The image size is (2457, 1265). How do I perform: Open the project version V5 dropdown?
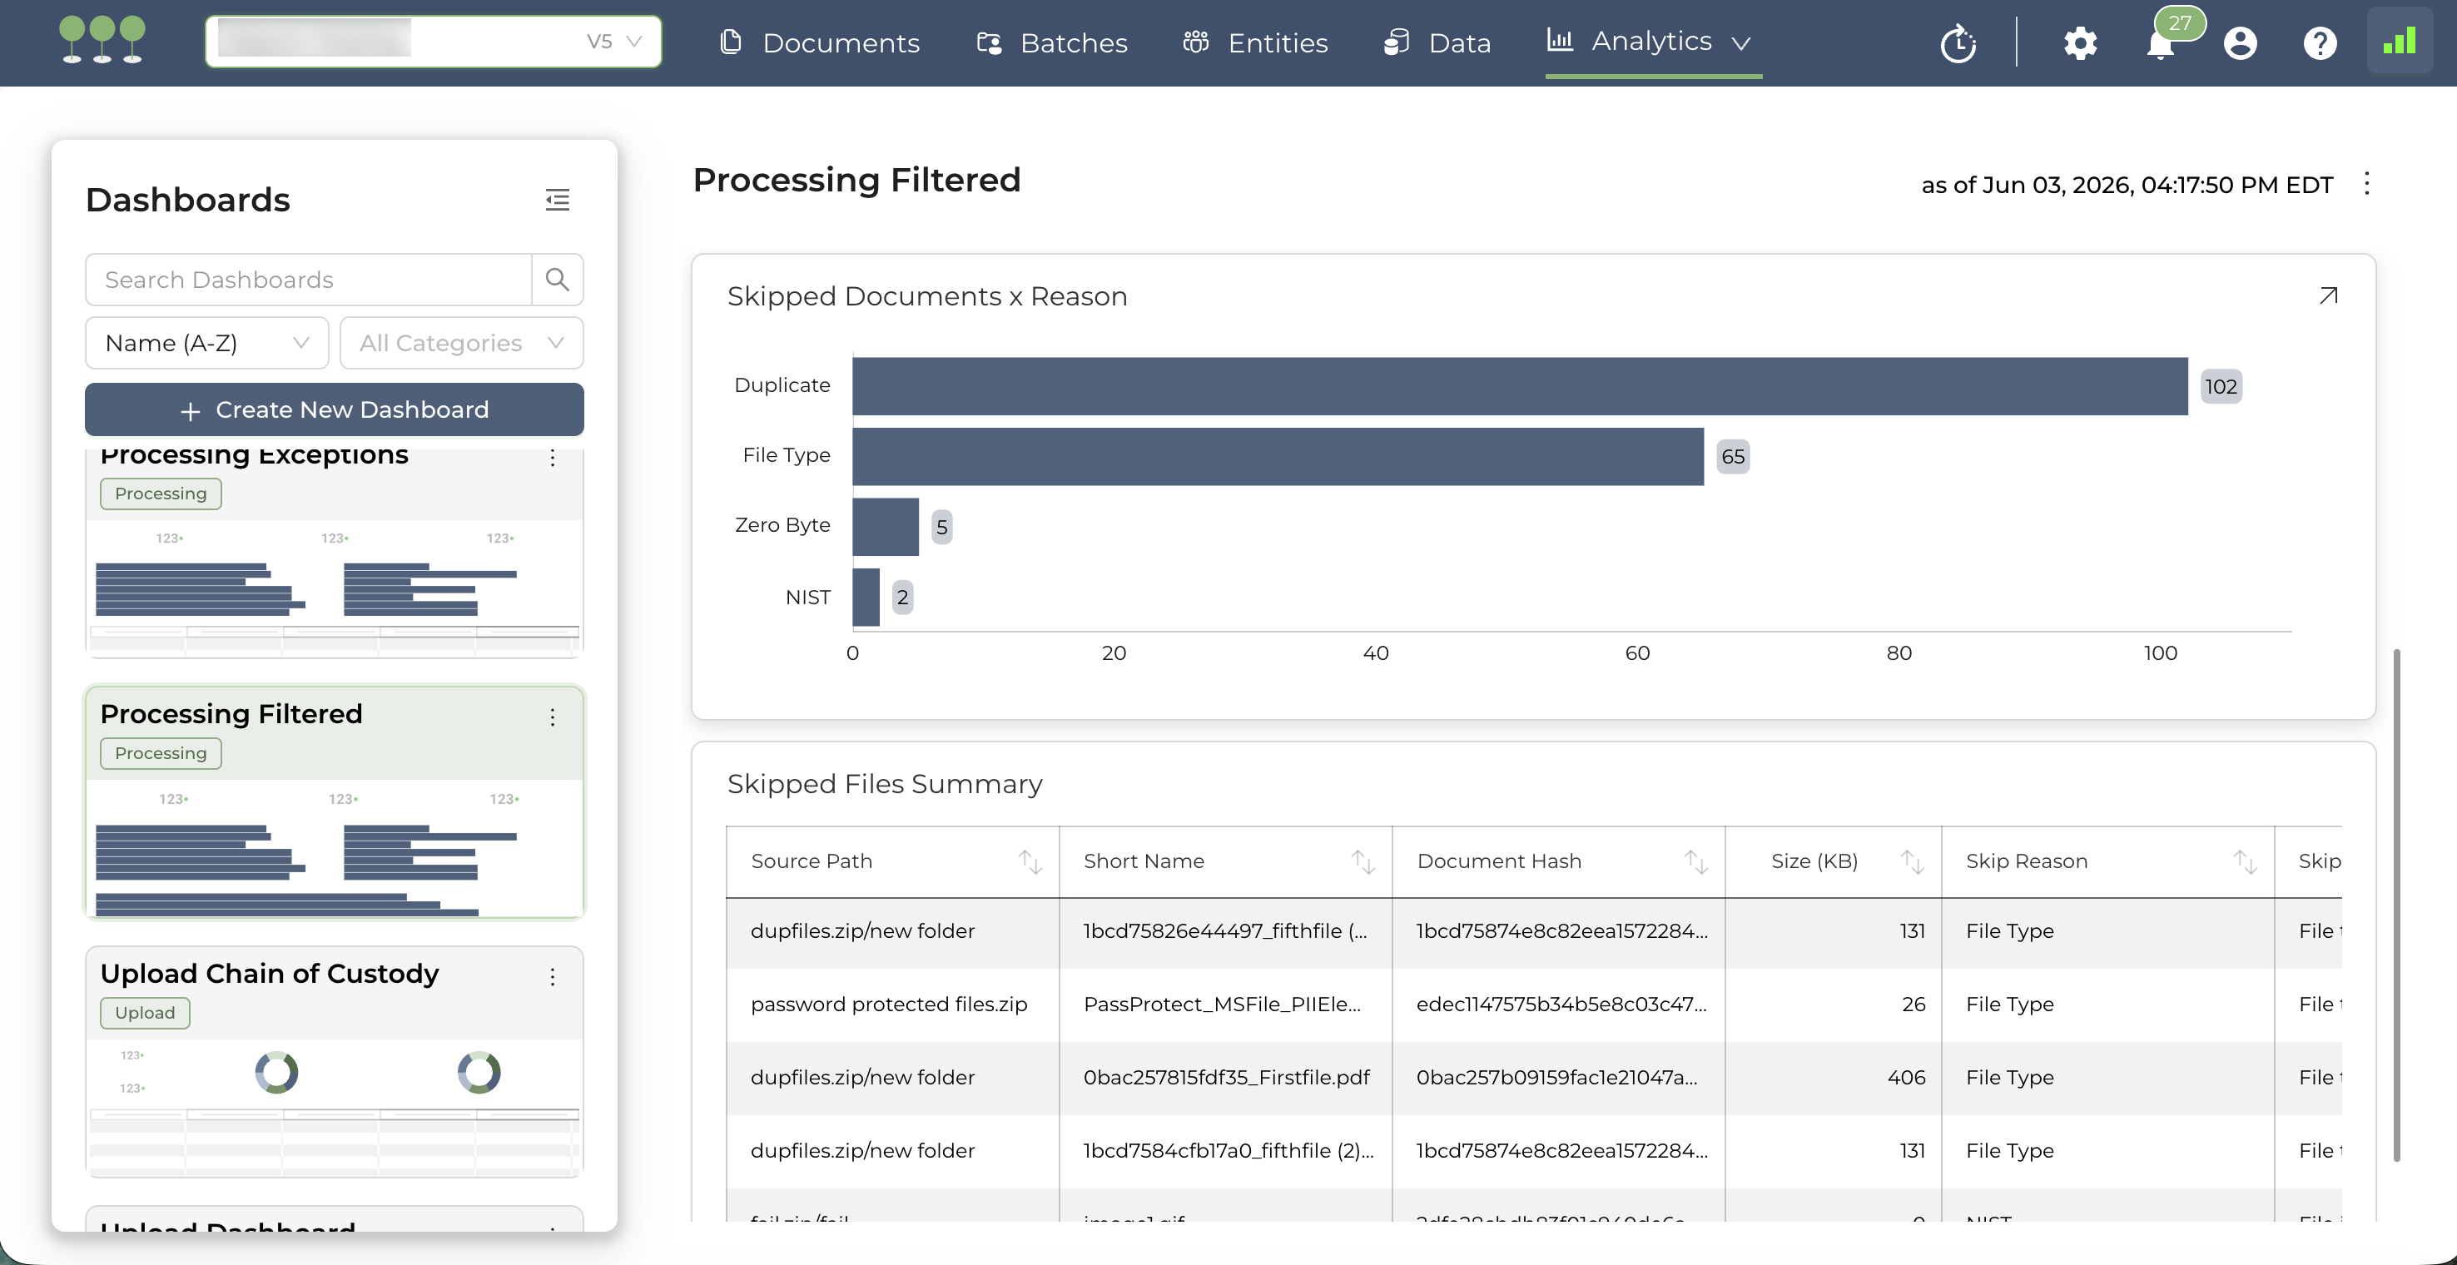(433, 42)
